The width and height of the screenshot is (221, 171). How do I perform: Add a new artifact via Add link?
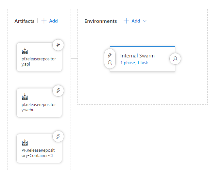(x=53, y=21)
